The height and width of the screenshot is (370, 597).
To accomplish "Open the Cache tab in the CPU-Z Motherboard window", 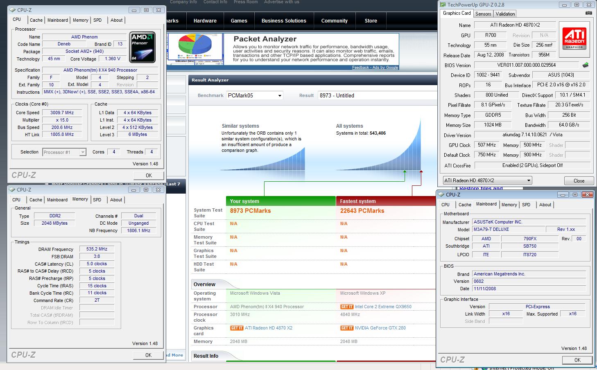I will pos(465,205).
